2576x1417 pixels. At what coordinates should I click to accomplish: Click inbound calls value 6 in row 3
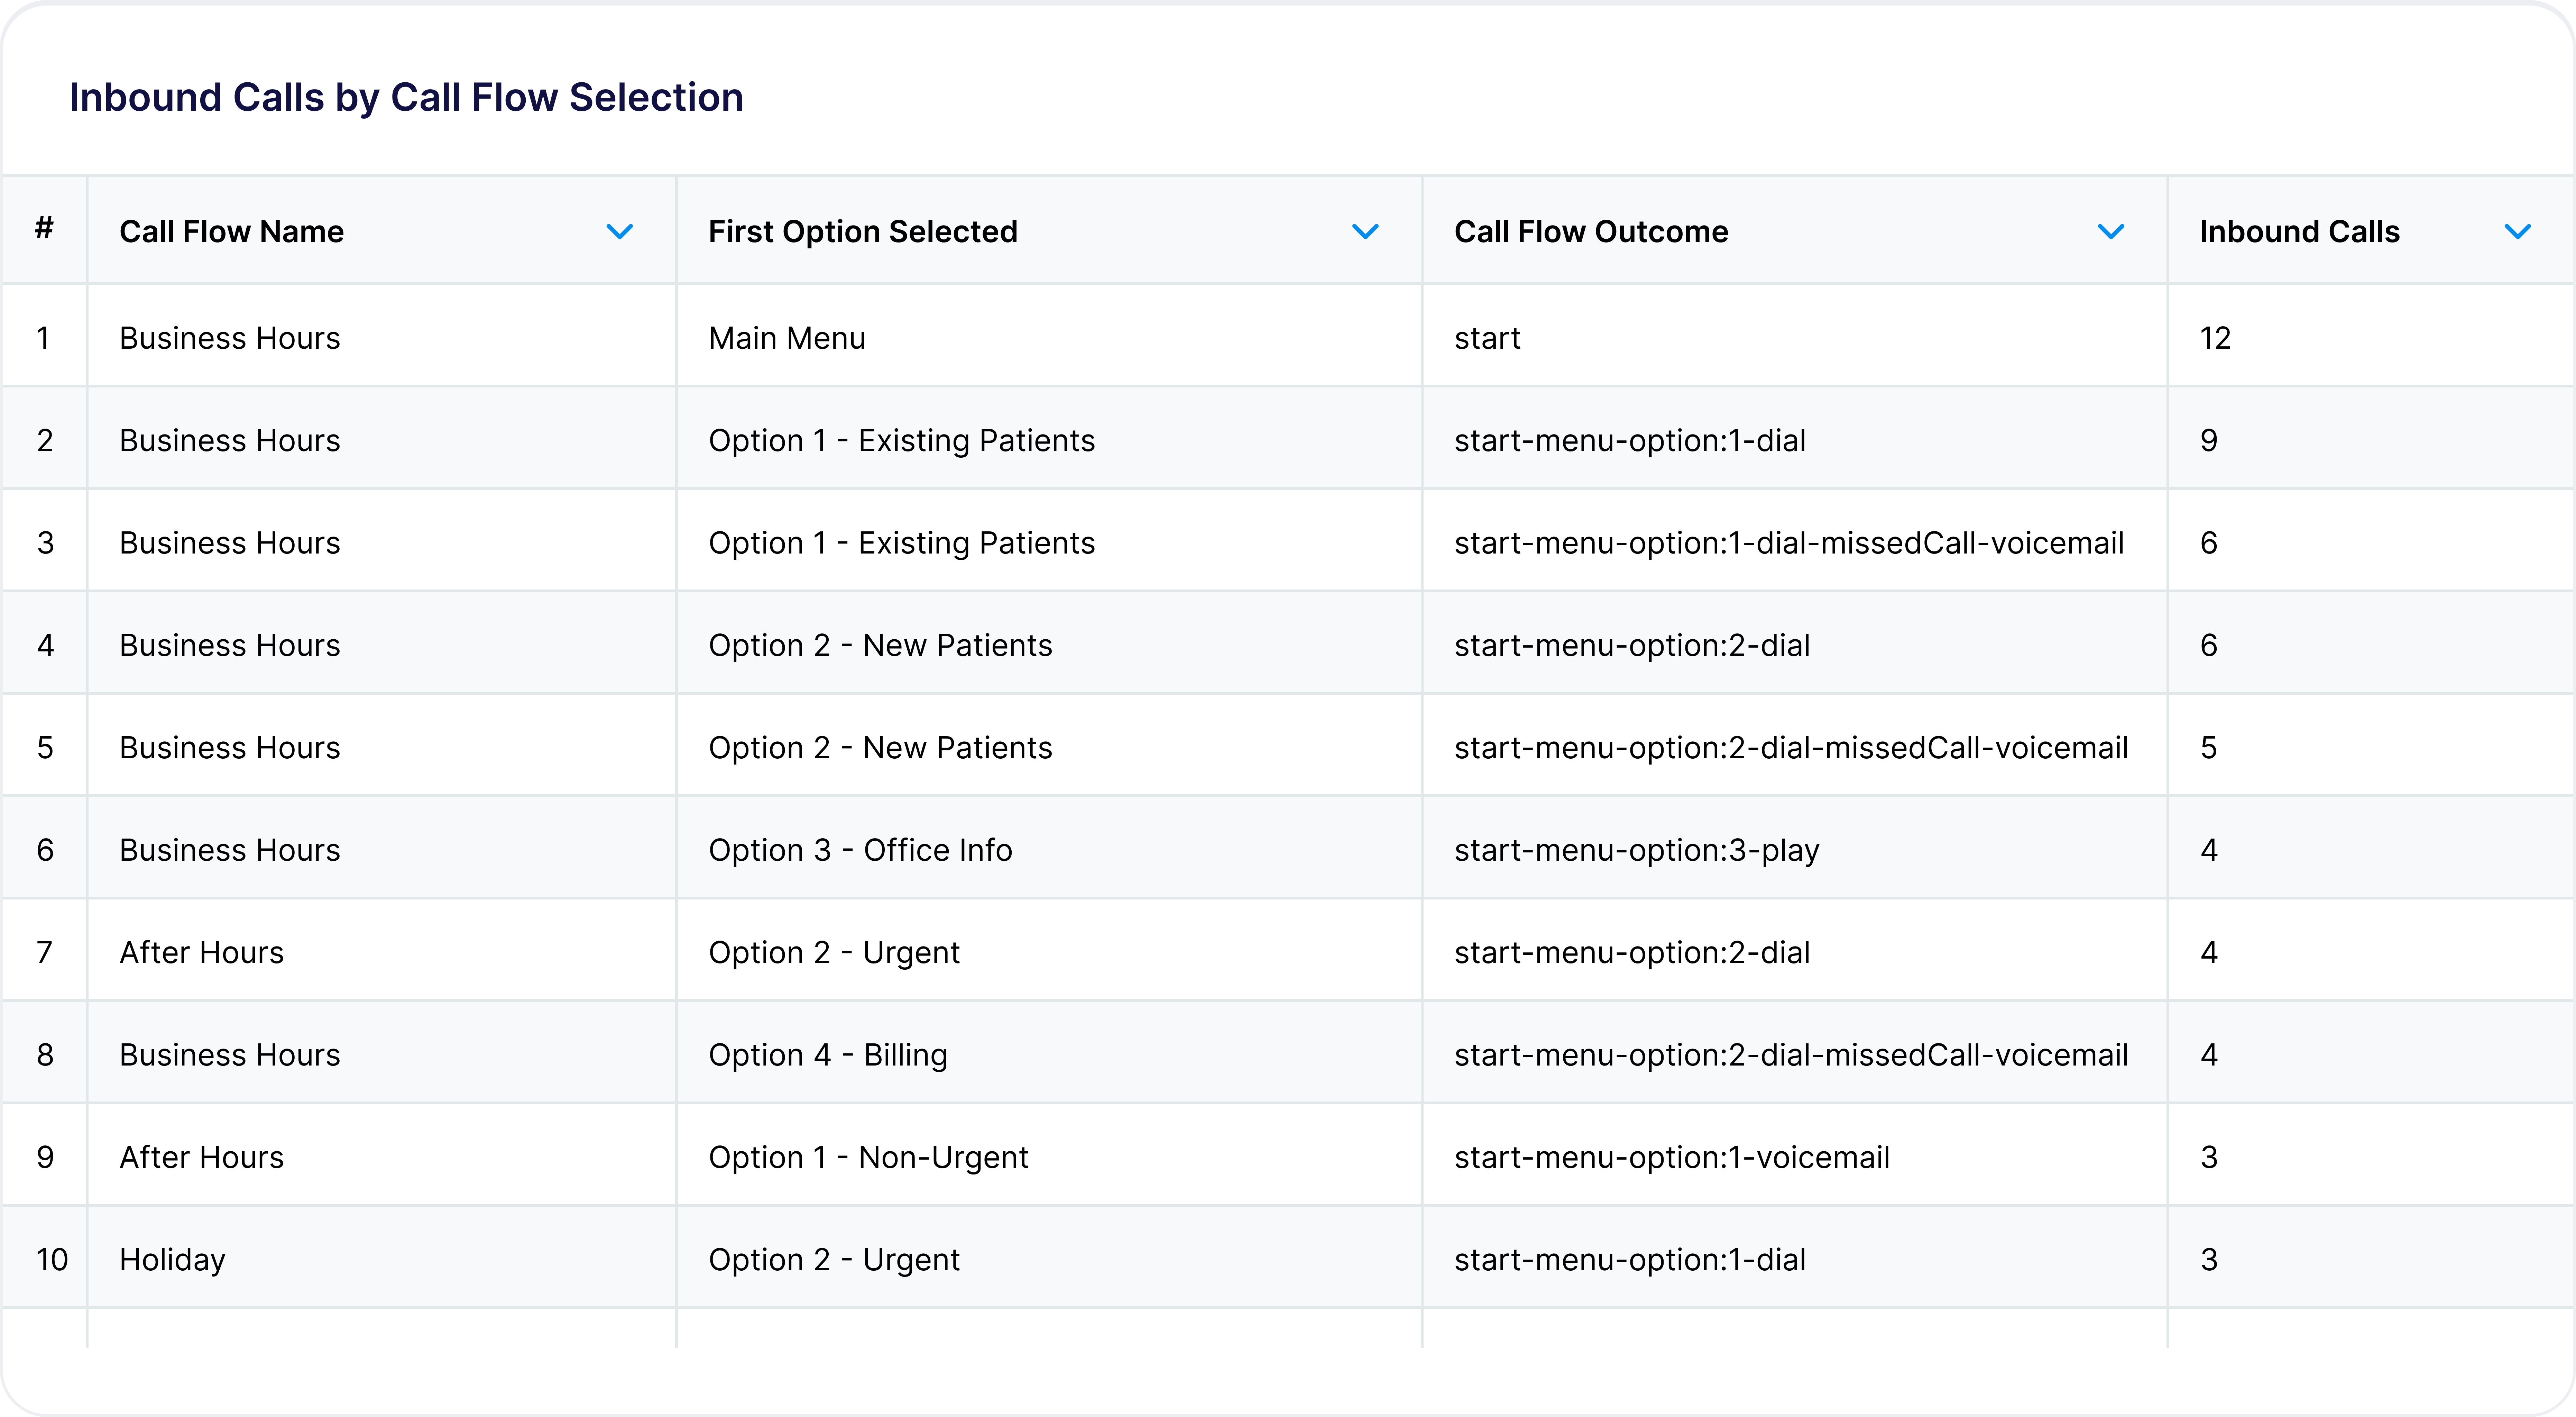[2209, 543]
